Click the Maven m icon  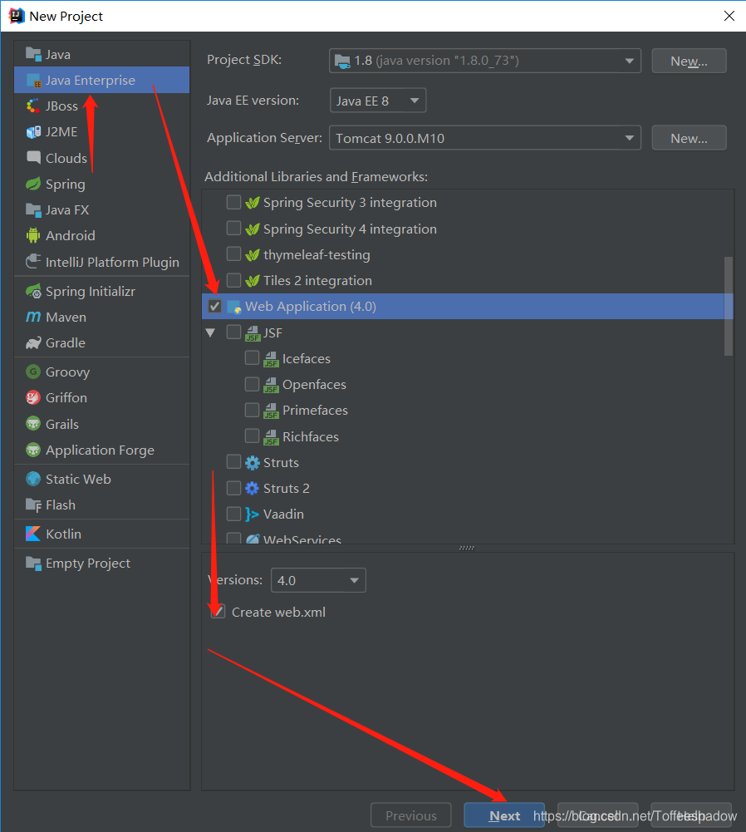click(x=33, y=317)
